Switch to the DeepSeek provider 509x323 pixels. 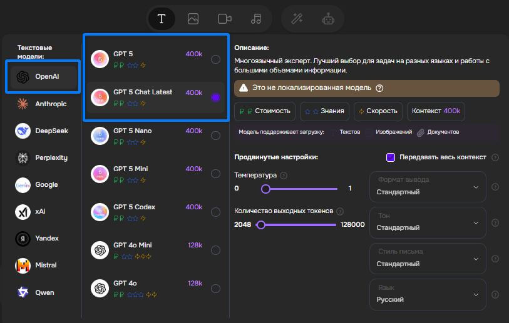[43, 131]
